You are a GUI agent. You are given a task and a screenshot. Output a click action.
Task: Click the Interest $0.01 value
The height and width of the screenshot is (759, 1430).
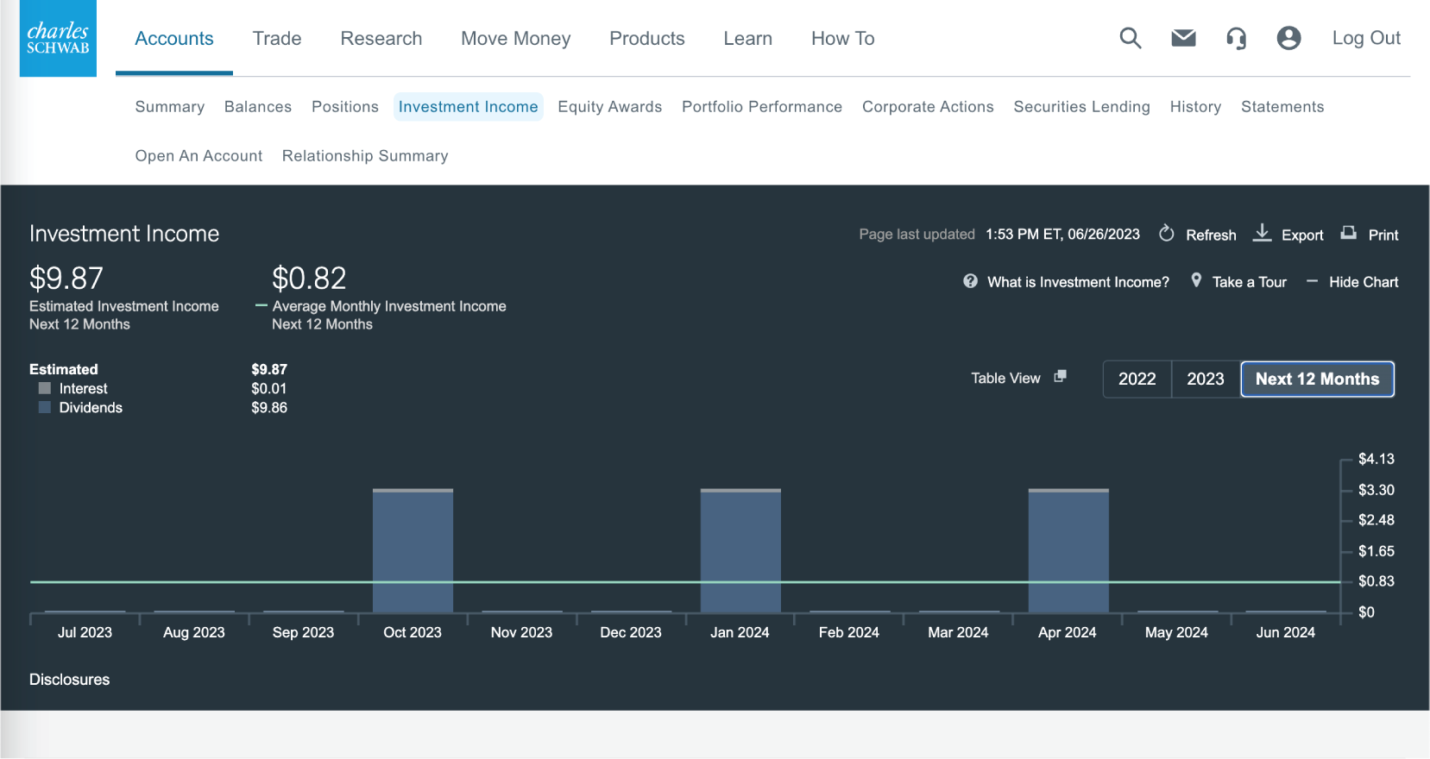[x=269, y=388]
